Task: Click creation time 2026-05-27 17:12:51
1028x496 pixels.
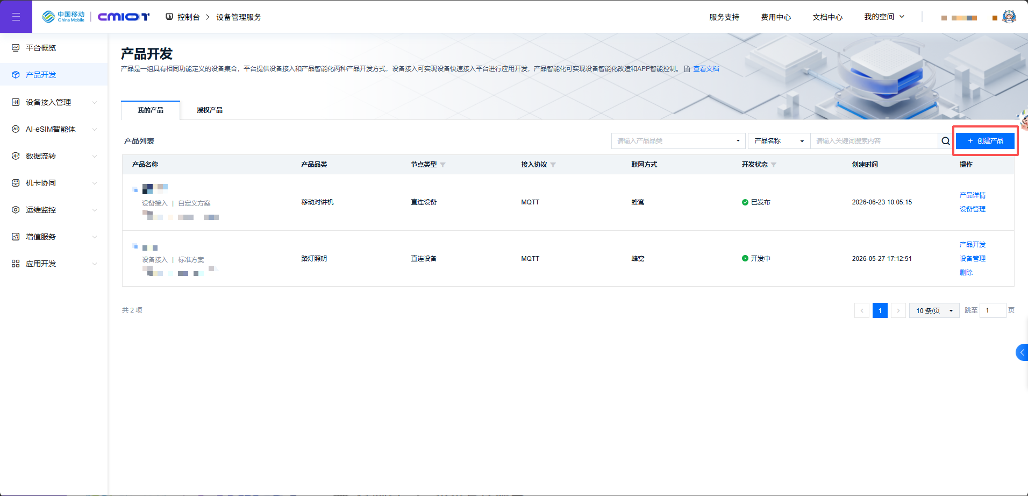Action: (882, 259)
